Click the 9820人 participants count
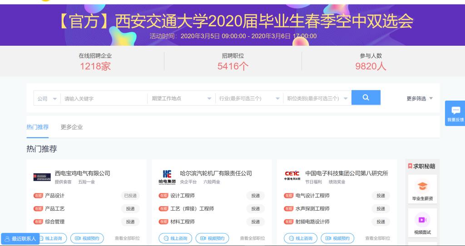Viewport: 465px width, 246px height. click(x=371, y=66)
